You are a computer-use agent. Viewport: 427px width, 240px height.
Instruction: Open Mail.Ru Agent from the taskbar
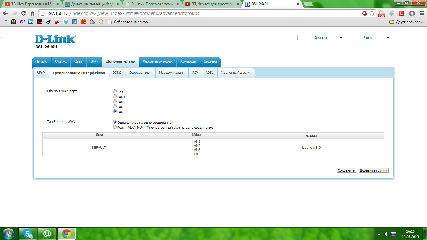pyautogui.click(x=47, y=234)
